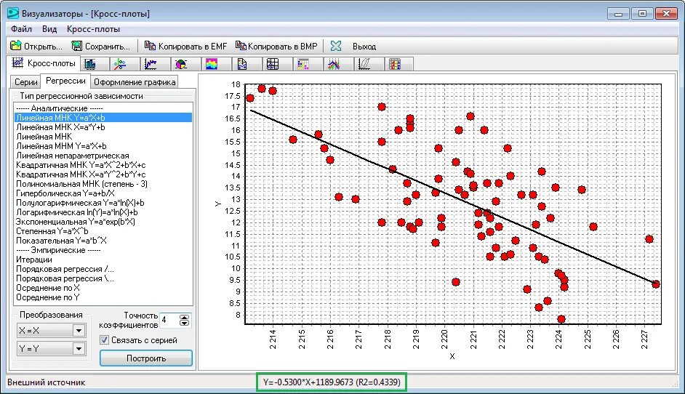Select Порядковая регрессия /... item

click(x=103, y=269)
